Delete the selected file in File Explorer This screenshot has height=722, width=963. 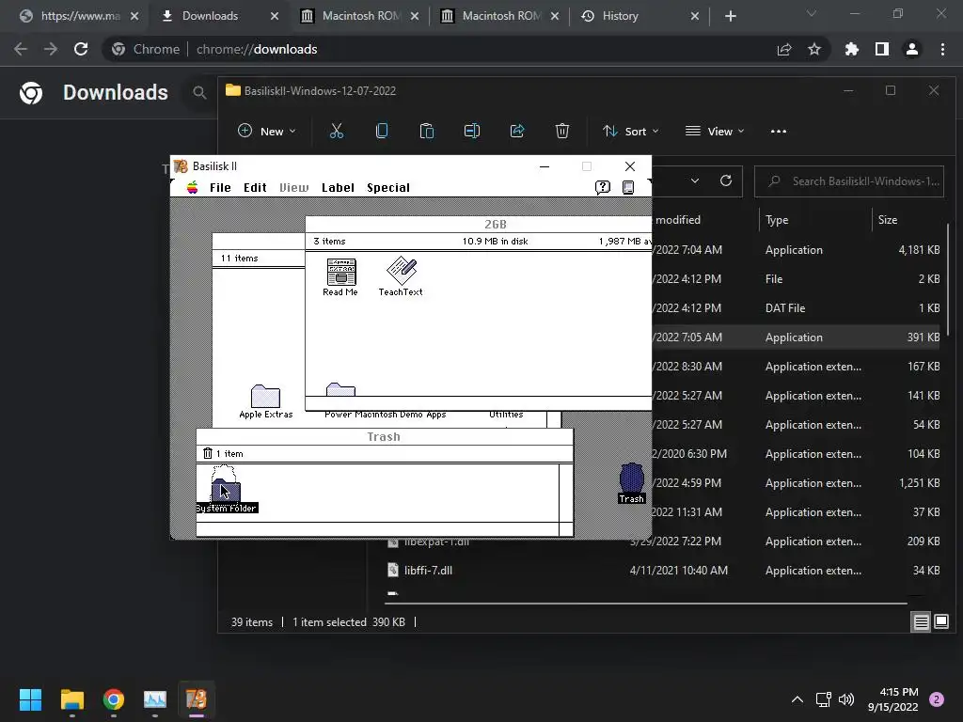coord(562,131)
